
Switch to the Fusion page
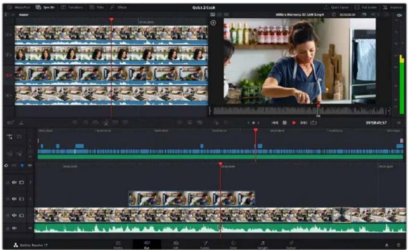click(205, 245)
